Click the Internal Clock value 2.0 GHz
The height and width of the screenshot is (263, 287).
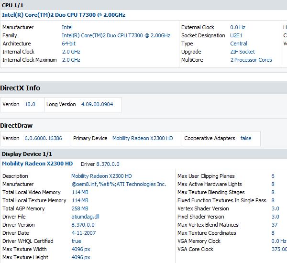point(71,52)
